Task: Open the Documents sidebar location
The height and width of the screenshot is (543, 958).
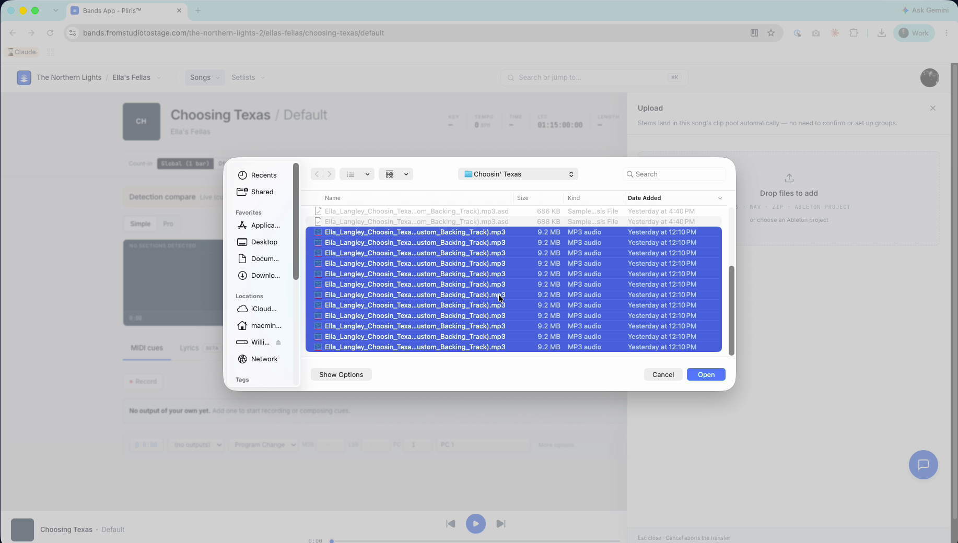Action: tap(258, 258)
